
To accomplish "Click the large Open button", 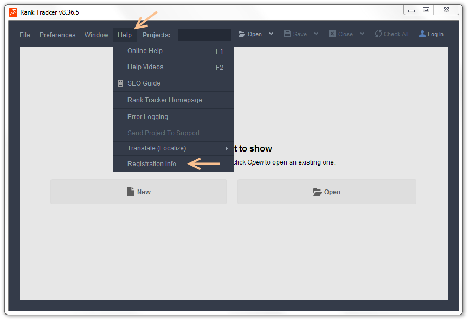I will point(327,192).
